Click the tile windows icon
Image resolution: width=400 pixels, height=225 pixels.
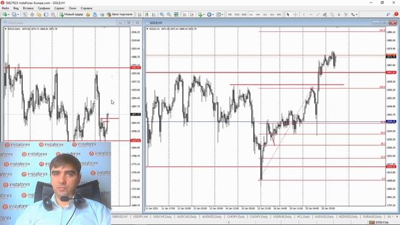(176, 14)
